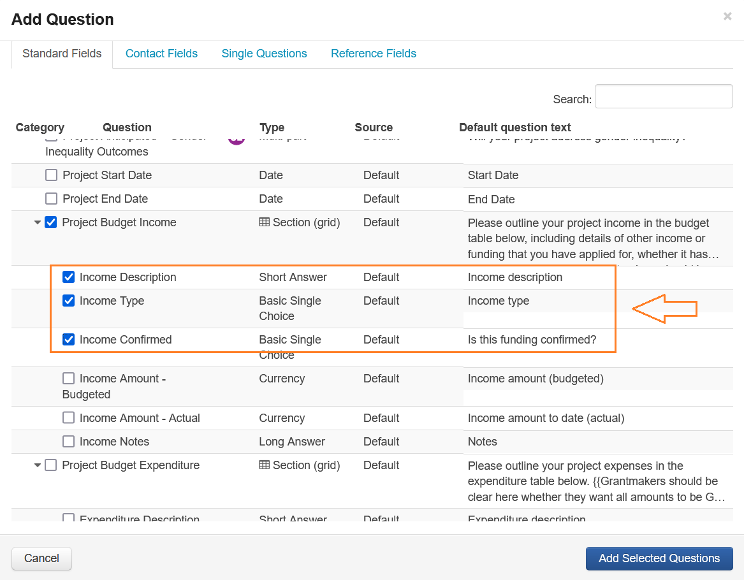
Task: Check the Income Amount - Actual checkbox
Action: click(69, 418)
